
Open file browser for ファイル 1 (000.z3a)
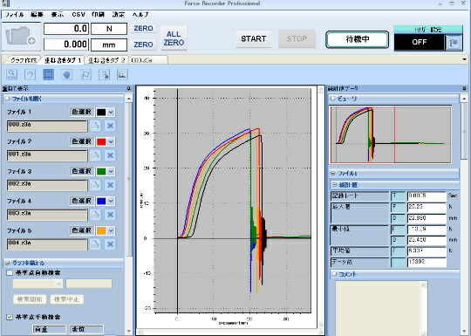pos(95,126)
